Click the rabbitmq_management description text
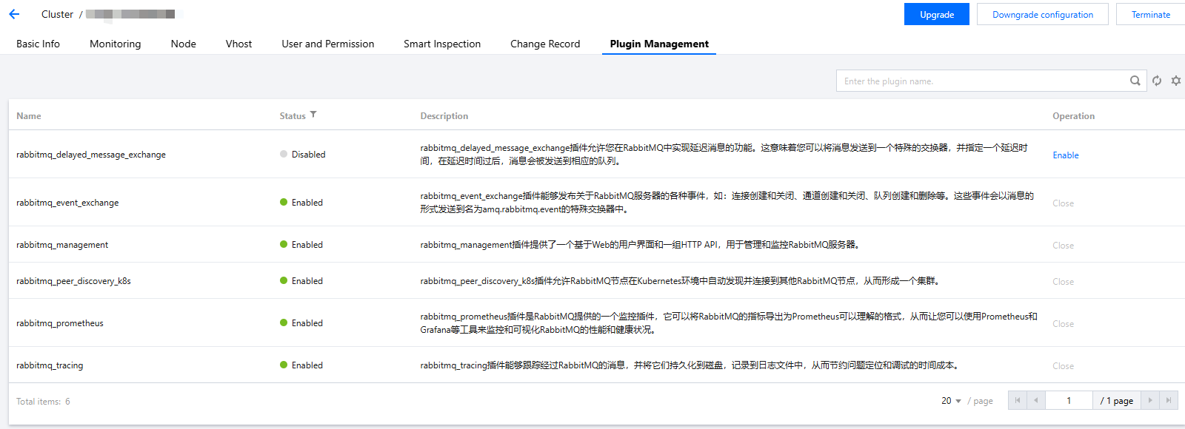Screen dimensions: 1185x429 click(641, 245)
